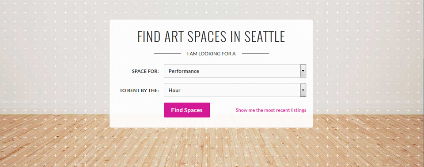This screenshot has height=167, width=424.
Task: Click the white card area below Find Spaces
Action: pos(211,122)
